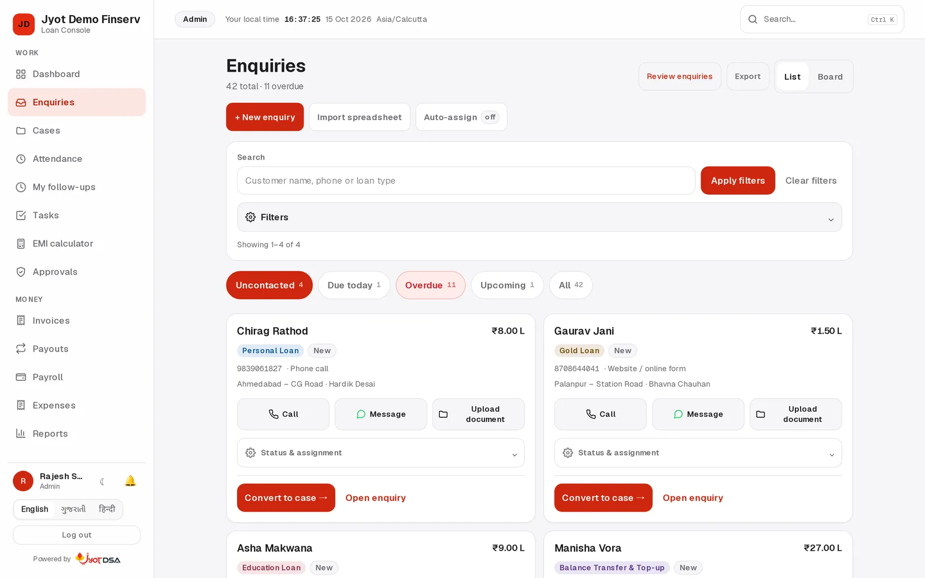This screenshot has height=578, width=925.
Task: Message Gaurav Jani
Action: pyautogui.click(x=698, y=414)
